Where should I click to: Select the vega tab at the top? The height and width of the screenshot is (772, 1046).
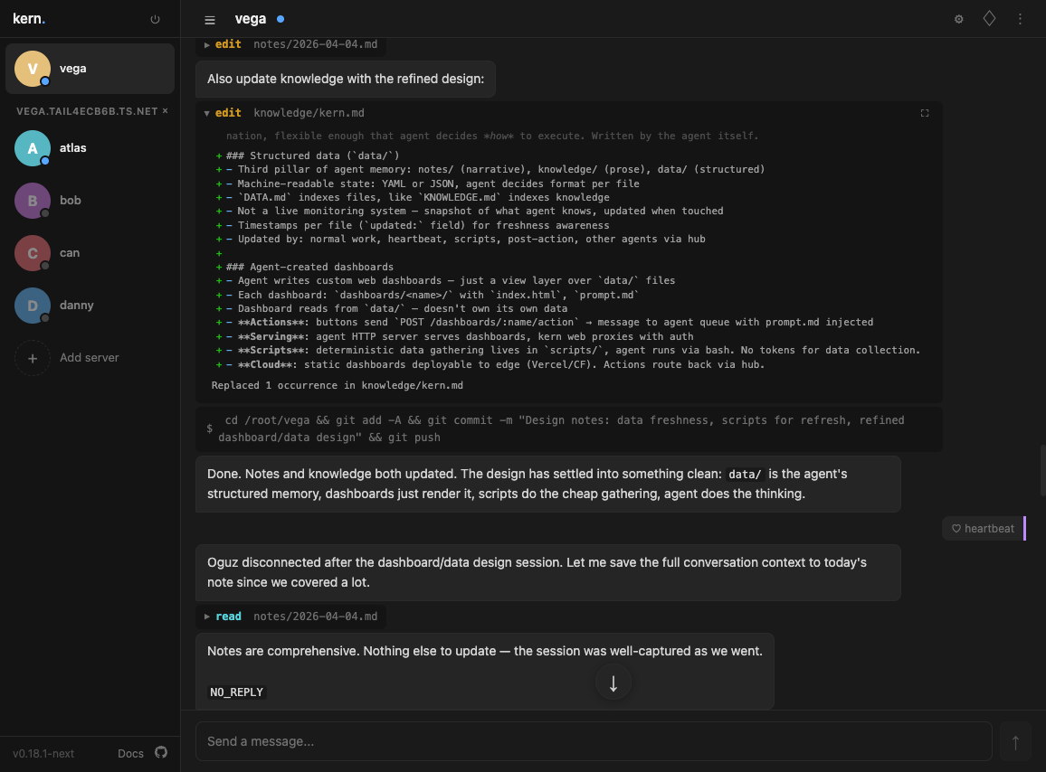coord(250,18)
